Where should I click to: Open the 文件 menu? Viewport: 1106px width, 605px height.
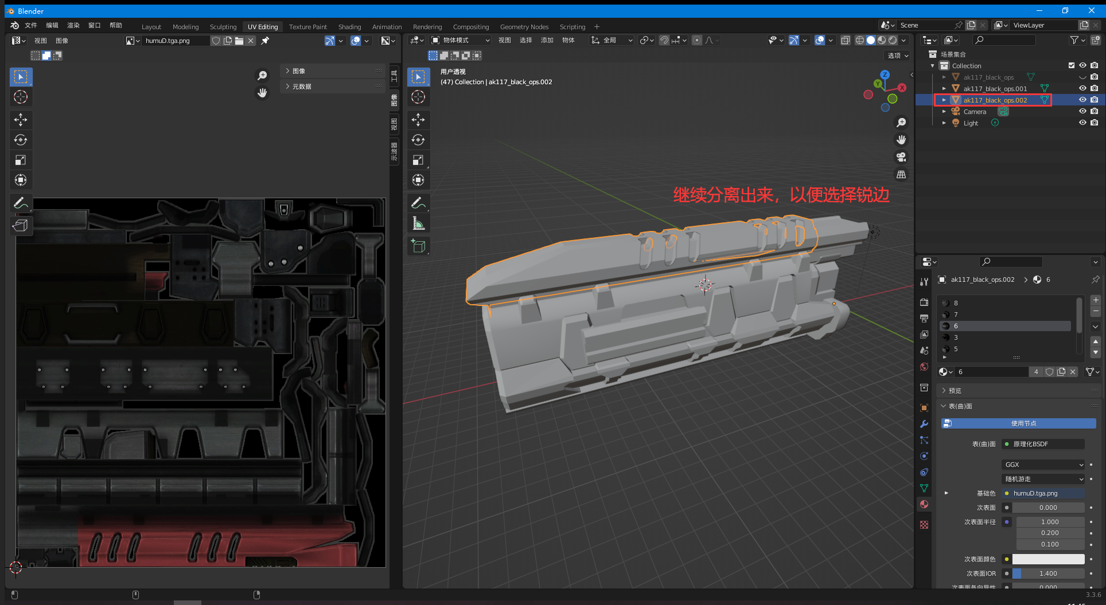tap(31, 25)
